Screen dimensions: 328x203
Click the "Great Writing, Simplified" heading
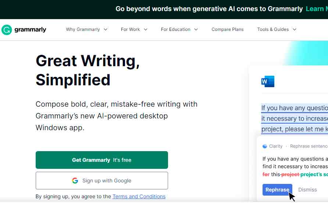click(x=88, y=70)
